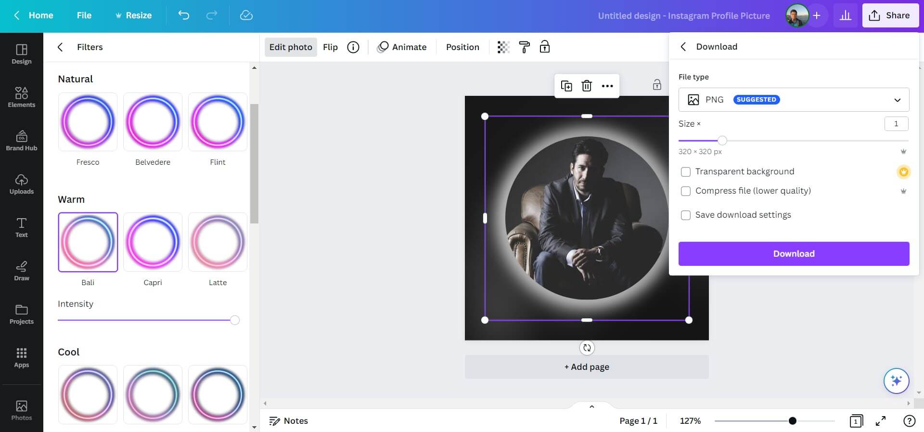Add a new page
The width and height of the screenshot is (924, 432).
[x=587, y=367]
